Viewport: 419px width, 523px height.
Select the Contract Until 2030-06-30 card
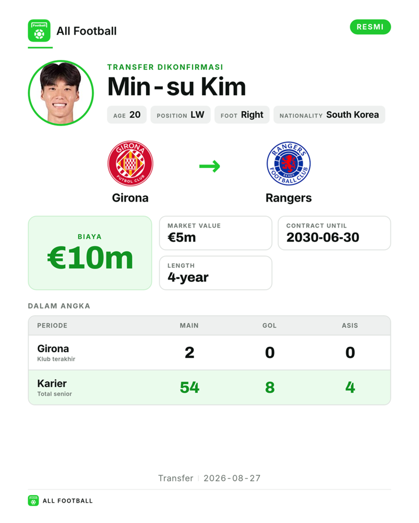click(335, 233)
